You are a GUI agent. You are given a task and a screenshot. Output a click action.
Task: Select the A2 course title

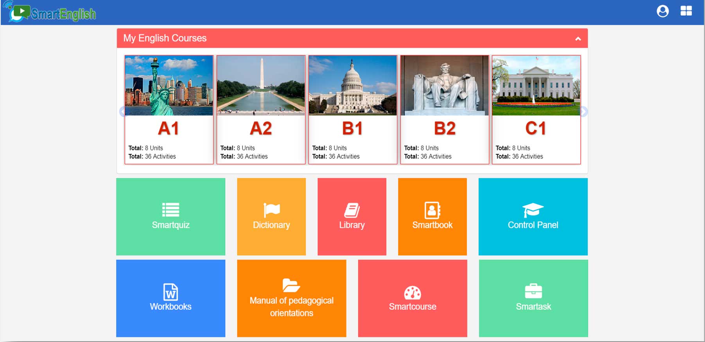[x=261, y=128]
